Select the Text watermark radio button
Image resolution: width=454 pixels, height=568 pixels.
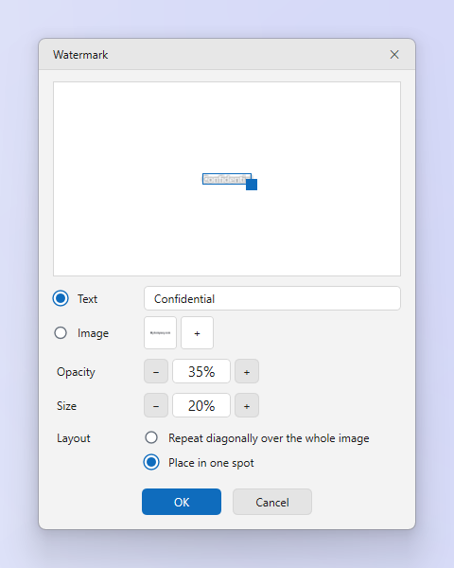[61, 298]
